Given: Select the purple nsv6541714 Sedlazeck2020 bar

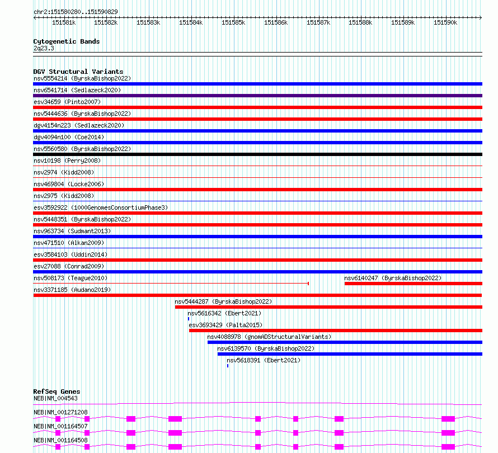Looking at the screenshot, I should pos(257,96).
